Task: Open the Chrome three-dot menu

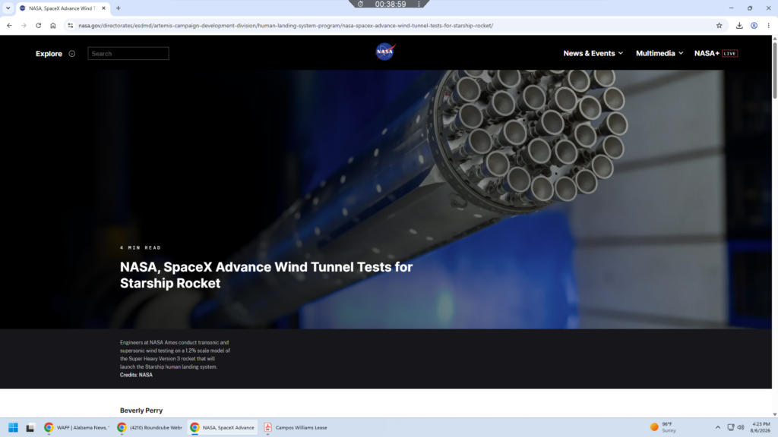Action: [x=768, y=25]
